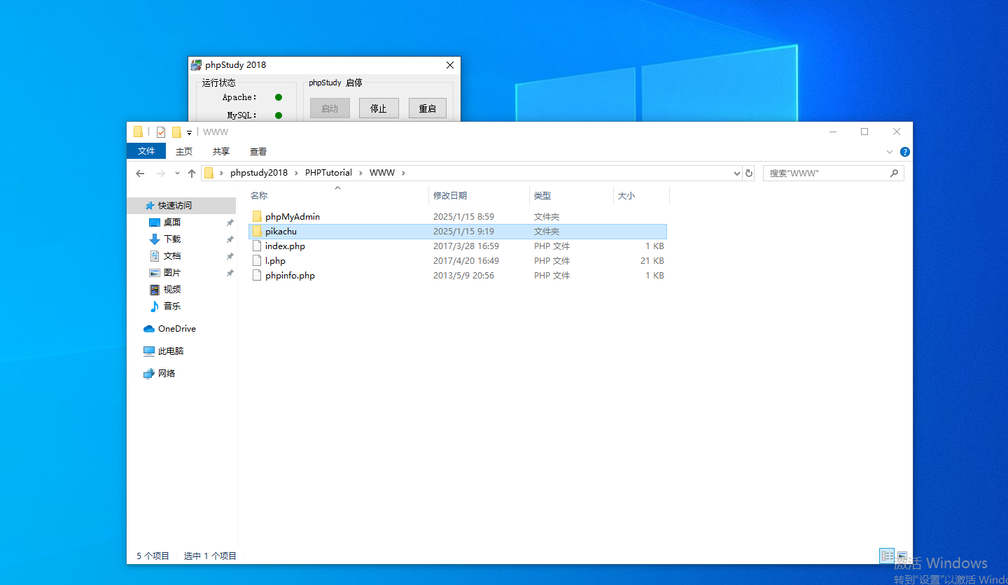The image size is (1008, 585).
Task: Switch to details view icon
Action: pos(888,556)
